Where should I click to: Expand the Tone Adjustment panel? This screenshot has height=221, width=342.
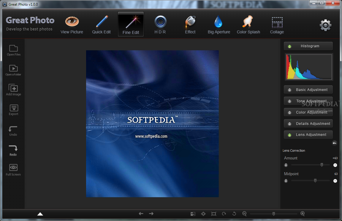point(308,101)
